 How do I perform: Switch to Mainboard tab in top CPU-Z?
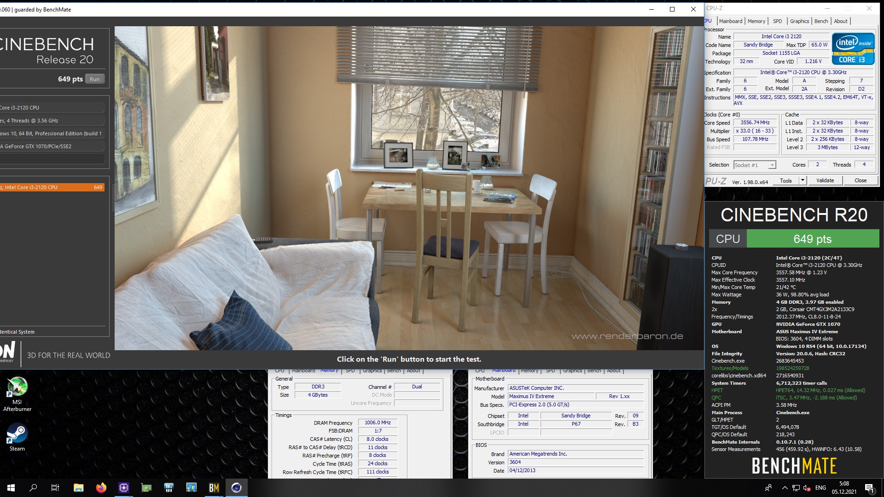click(x=731, y=21)
